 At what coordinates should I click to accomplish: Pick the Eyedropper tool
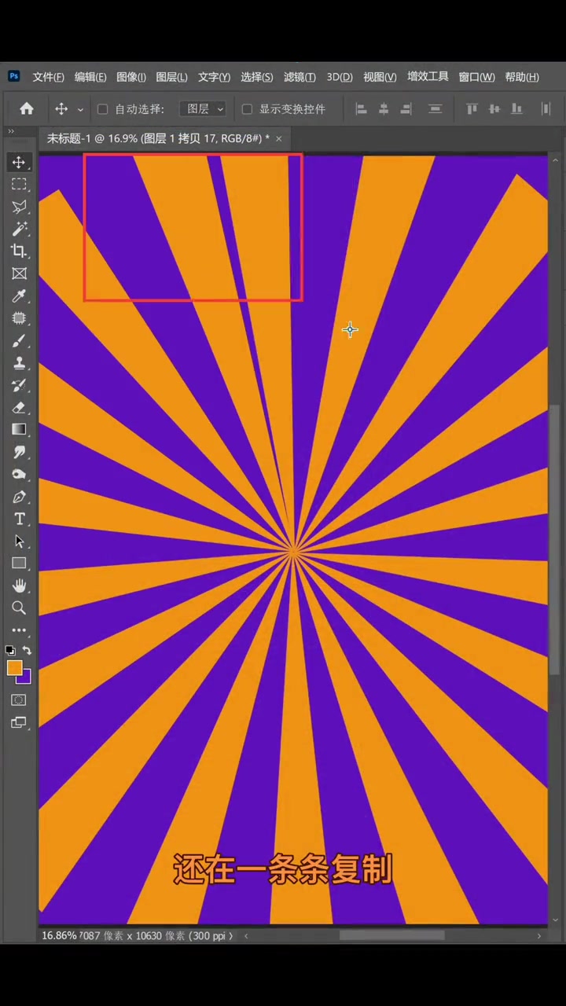19,296
